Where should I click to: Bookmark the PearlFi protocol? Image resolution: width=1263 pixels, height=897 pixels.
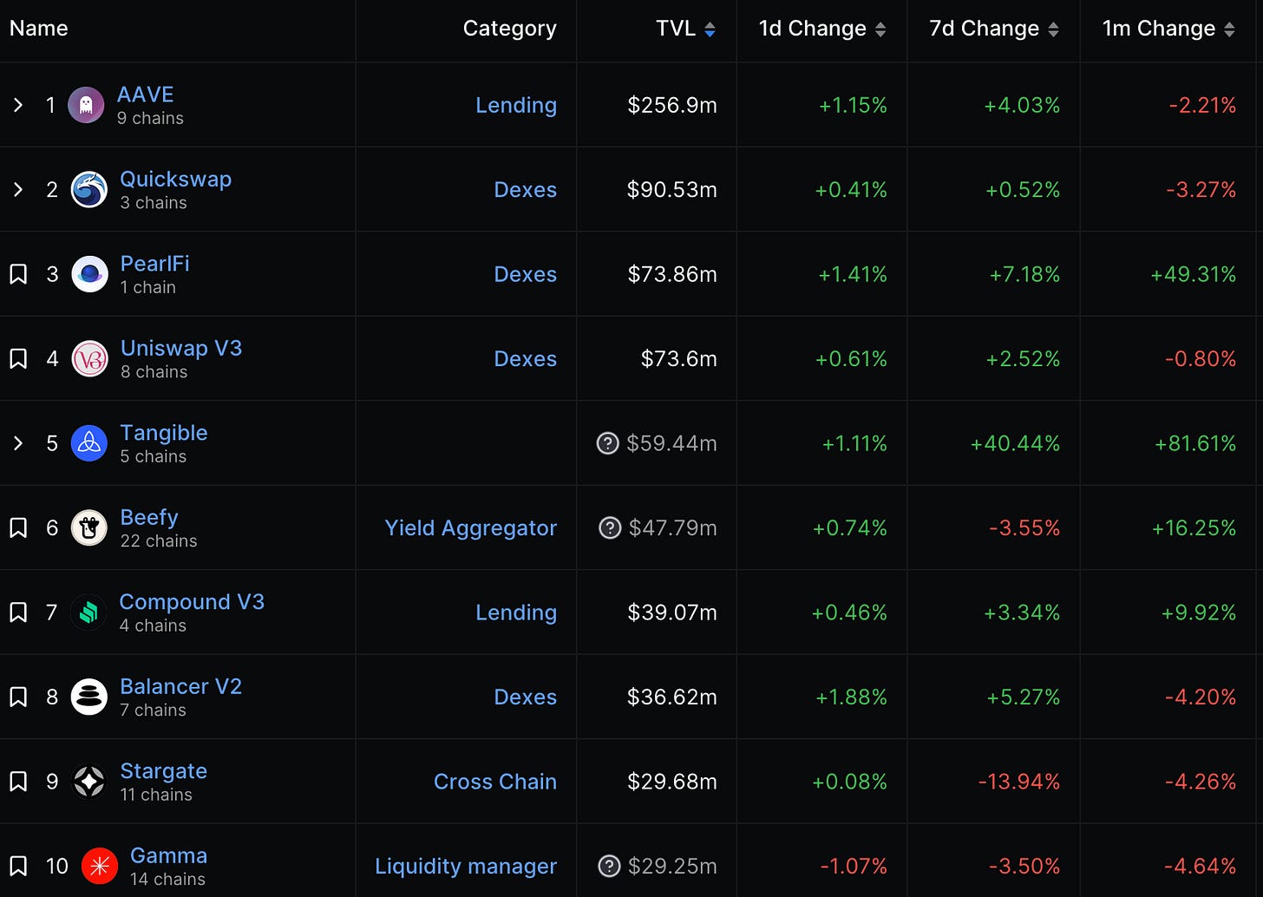pyautogui.click(x=18, y=274)
